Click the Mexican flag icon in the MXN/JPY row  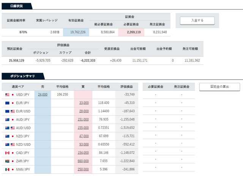point(7,170)
